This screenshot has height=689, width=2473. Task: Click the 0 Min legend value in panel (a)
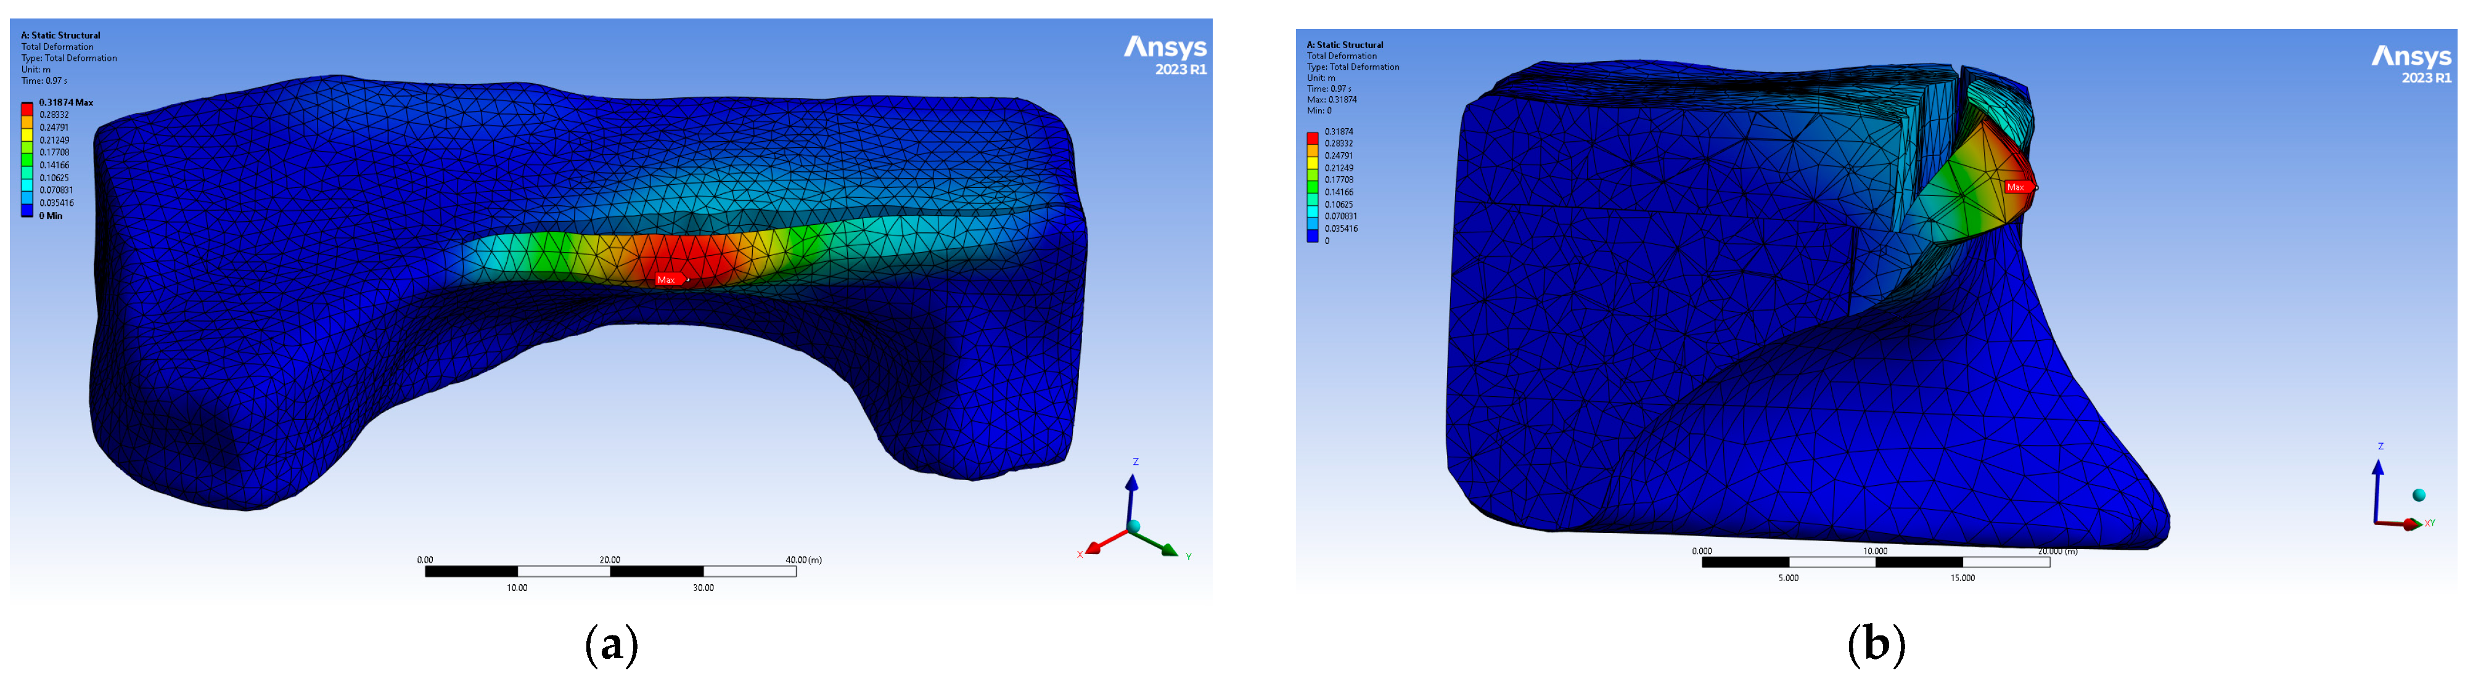pyautogui.click(x=51, y=216)
